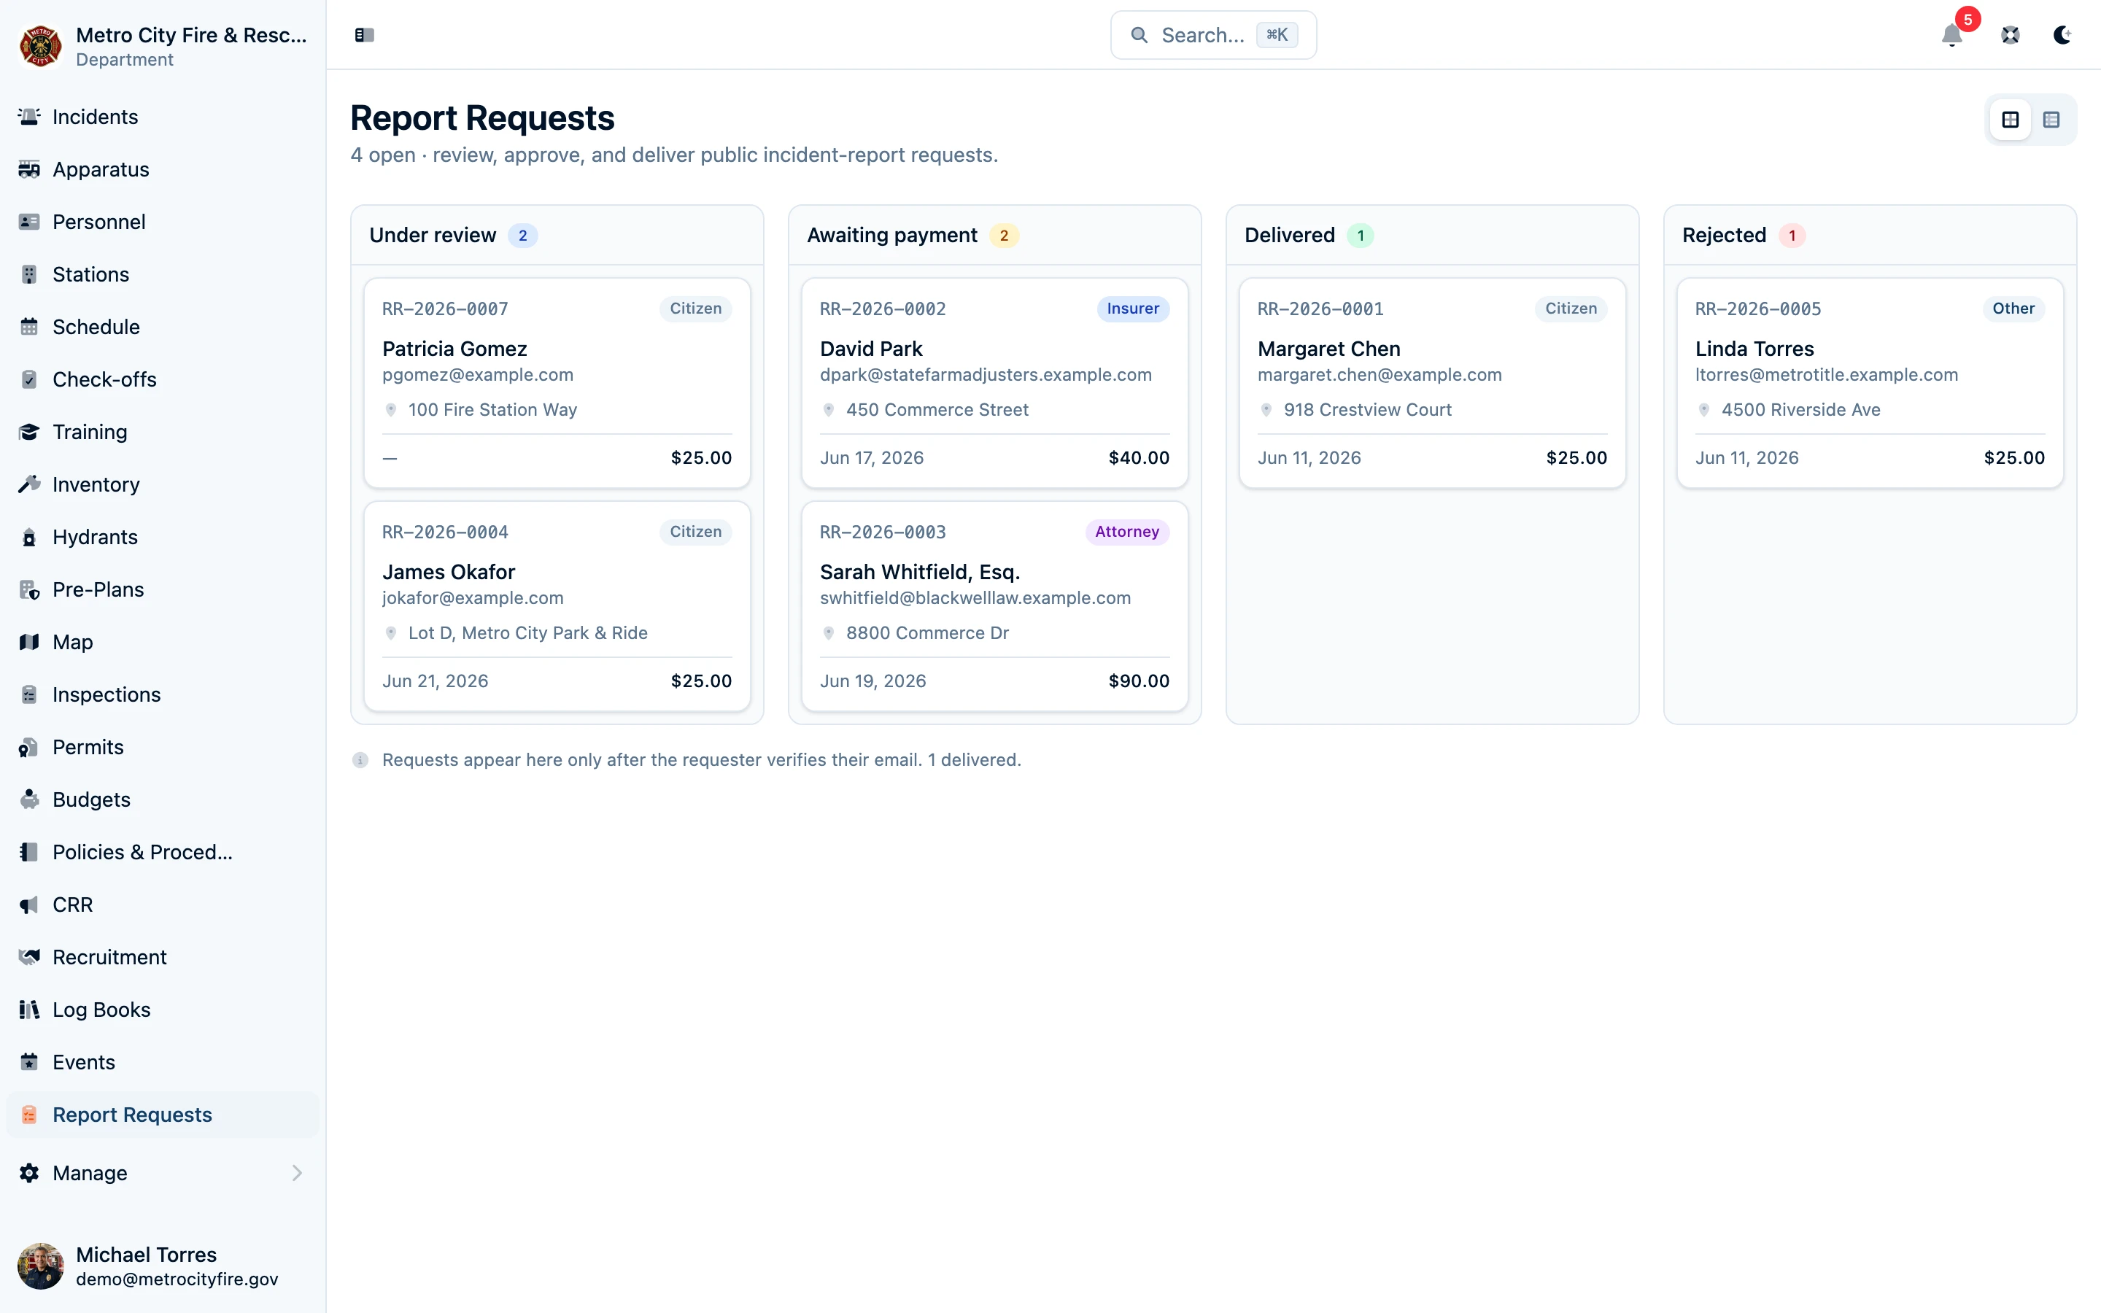Viewport: 2101px width, 1313px height.
Task: Navigate to Apparatus section
Action: pyautogui.click(x=163, y=169)
